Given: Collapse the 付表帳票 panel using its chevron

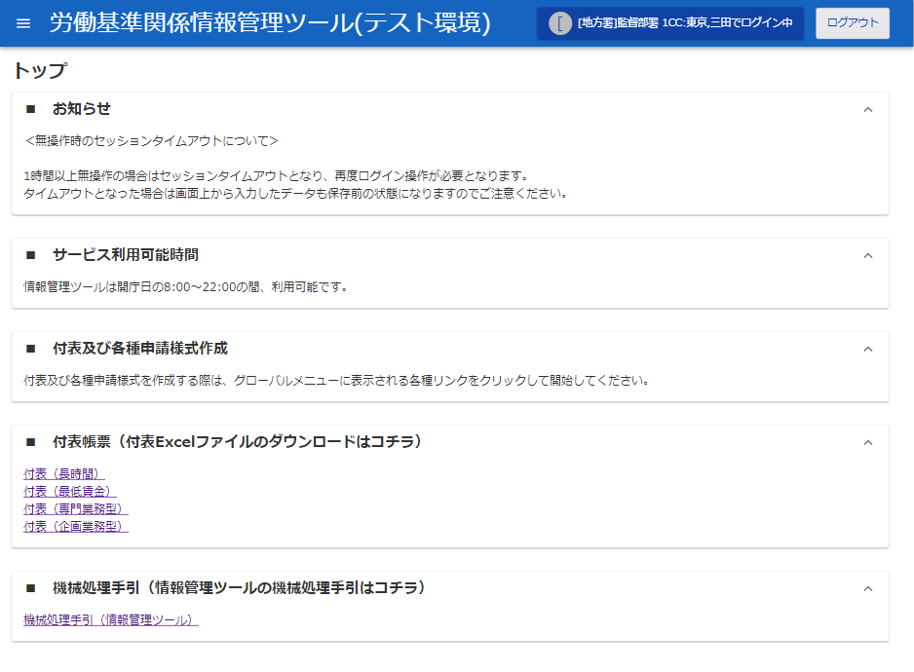Looking at the screenshot, I should (868, 442).
